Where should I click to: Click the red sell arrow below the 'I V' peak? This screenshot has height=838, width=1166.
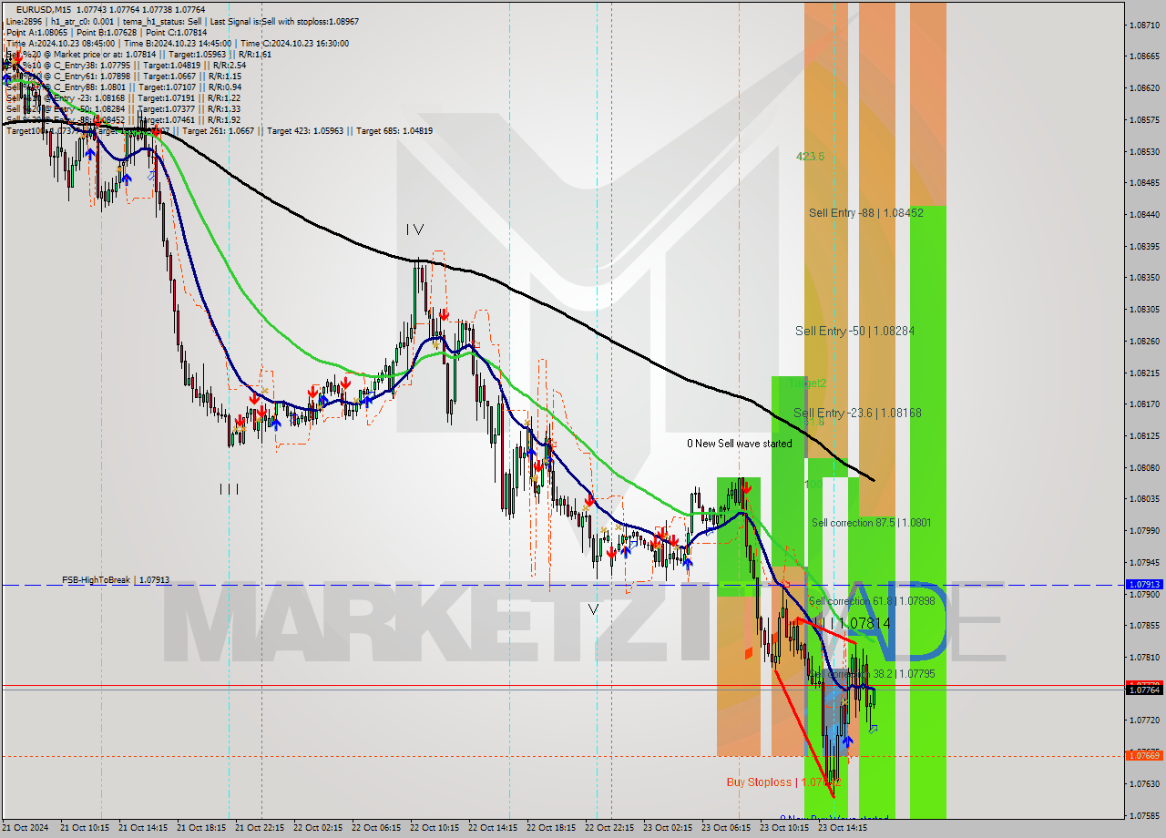[443, 314]
